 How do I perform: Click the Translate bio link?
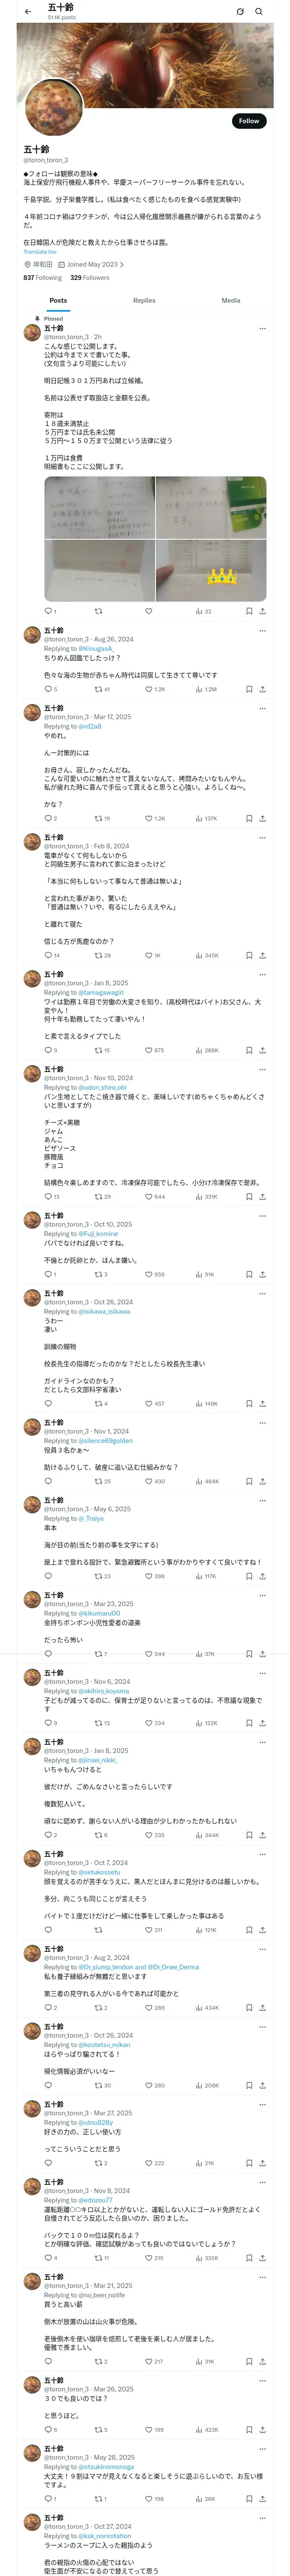pos(40,252)
